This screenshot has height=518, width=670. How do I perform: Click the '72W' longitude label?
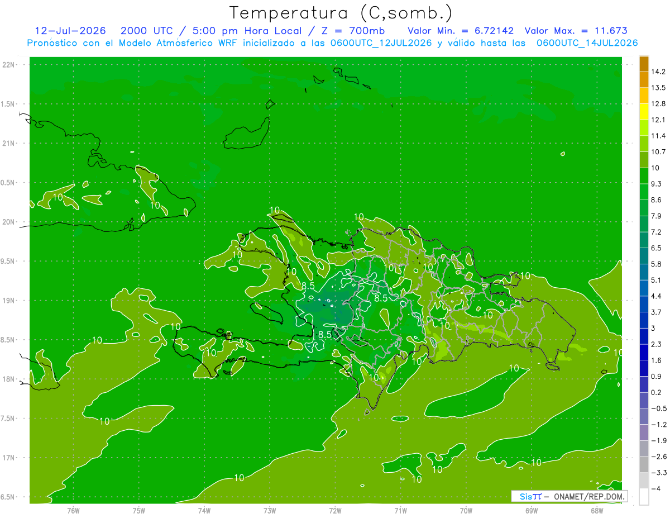click(x=335, y=511)
